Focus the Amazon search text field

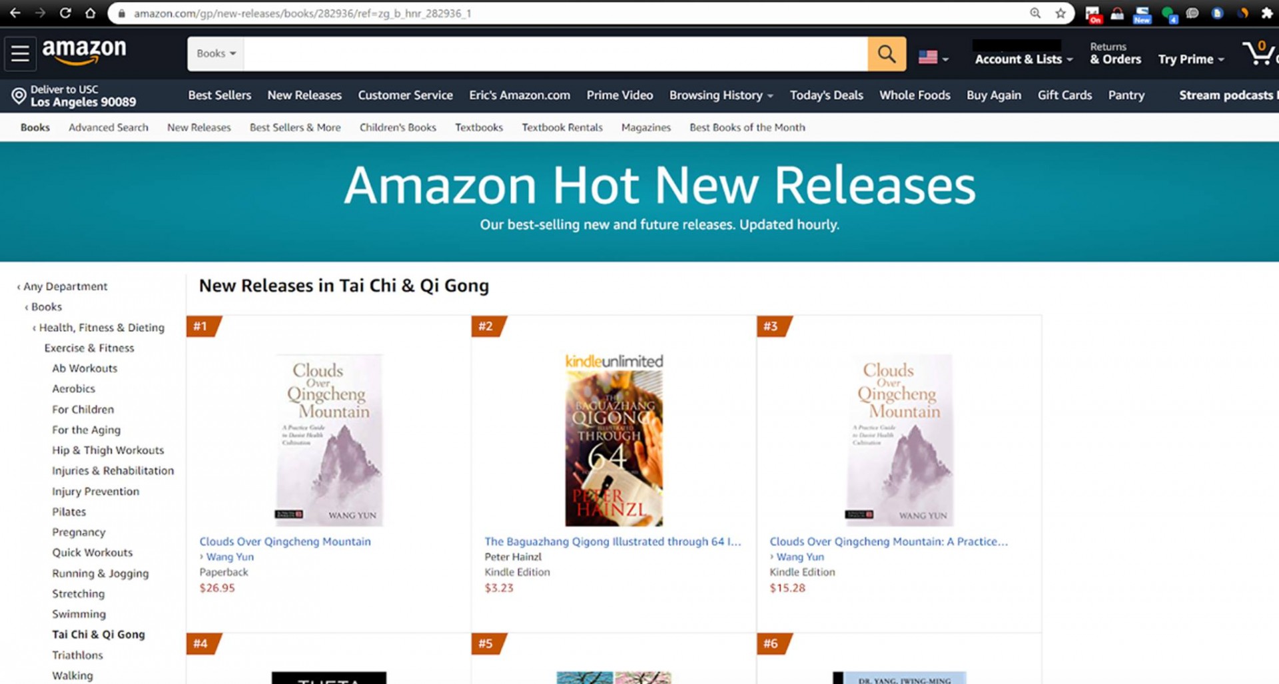coord(556,53)
